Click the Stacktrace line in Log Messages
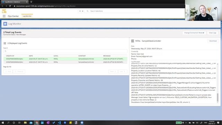This screenshot has height=125, width=222. click(x=160, y=102)
